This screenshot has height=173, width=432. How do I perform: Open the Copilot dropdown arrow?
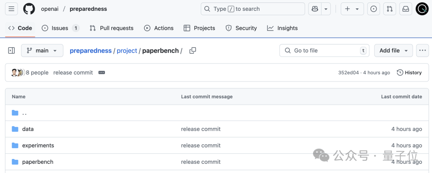pos(326,9)
